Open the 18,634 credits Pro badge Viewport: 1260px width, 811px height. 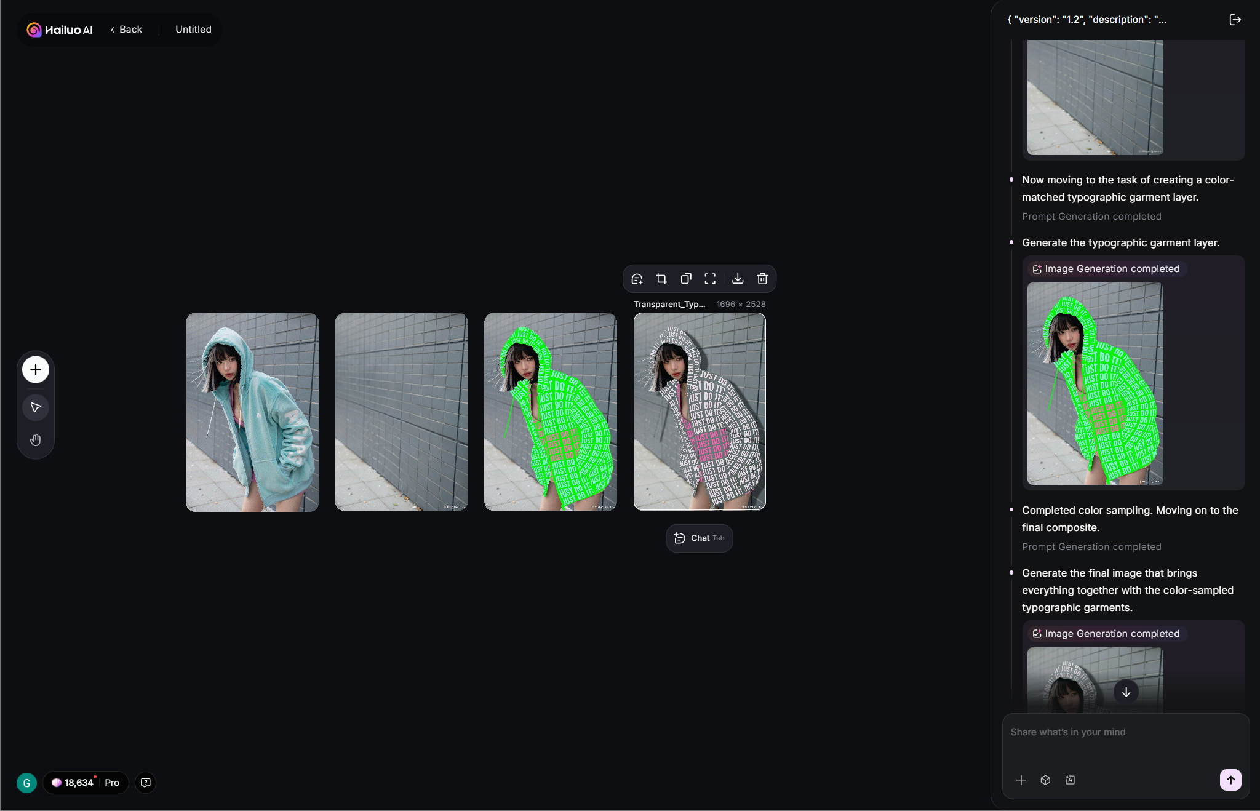86,783
